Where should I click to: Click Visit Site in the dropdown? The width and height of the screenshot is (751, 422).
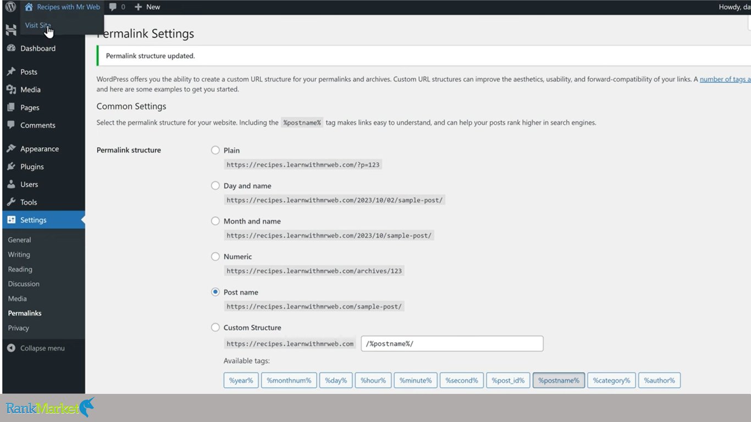tap(38, 25)
